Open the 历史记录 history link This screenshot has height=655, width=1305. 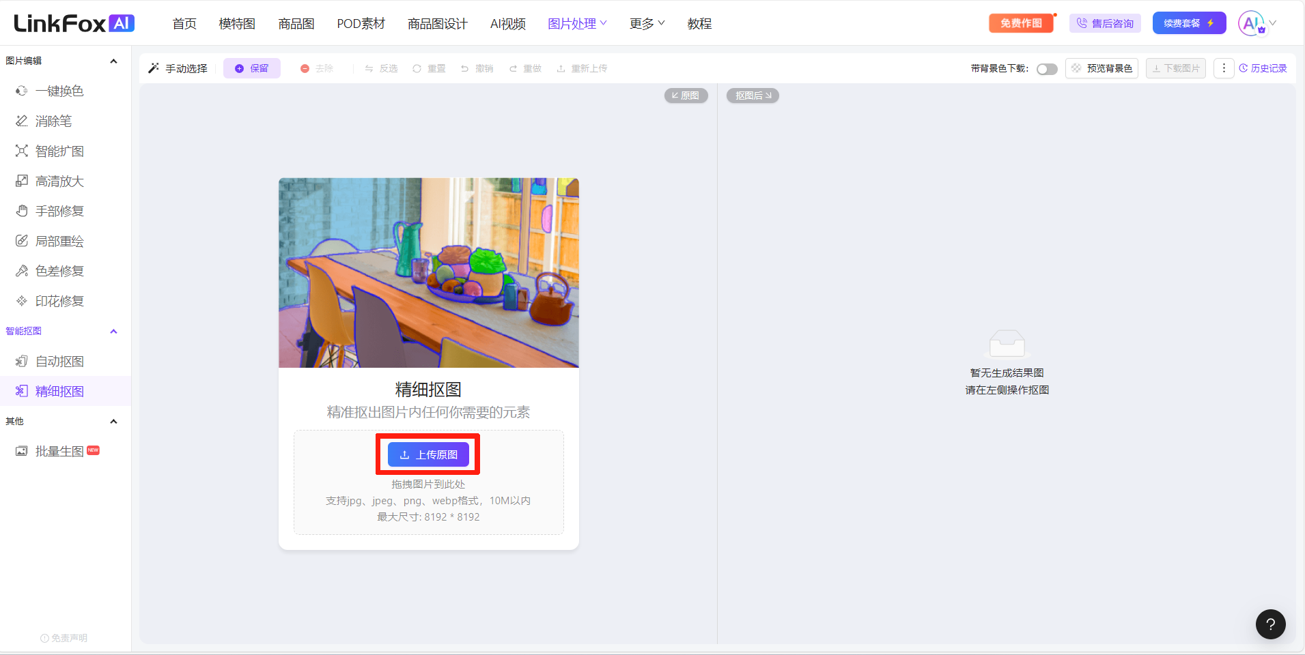tap(1263, 68)
